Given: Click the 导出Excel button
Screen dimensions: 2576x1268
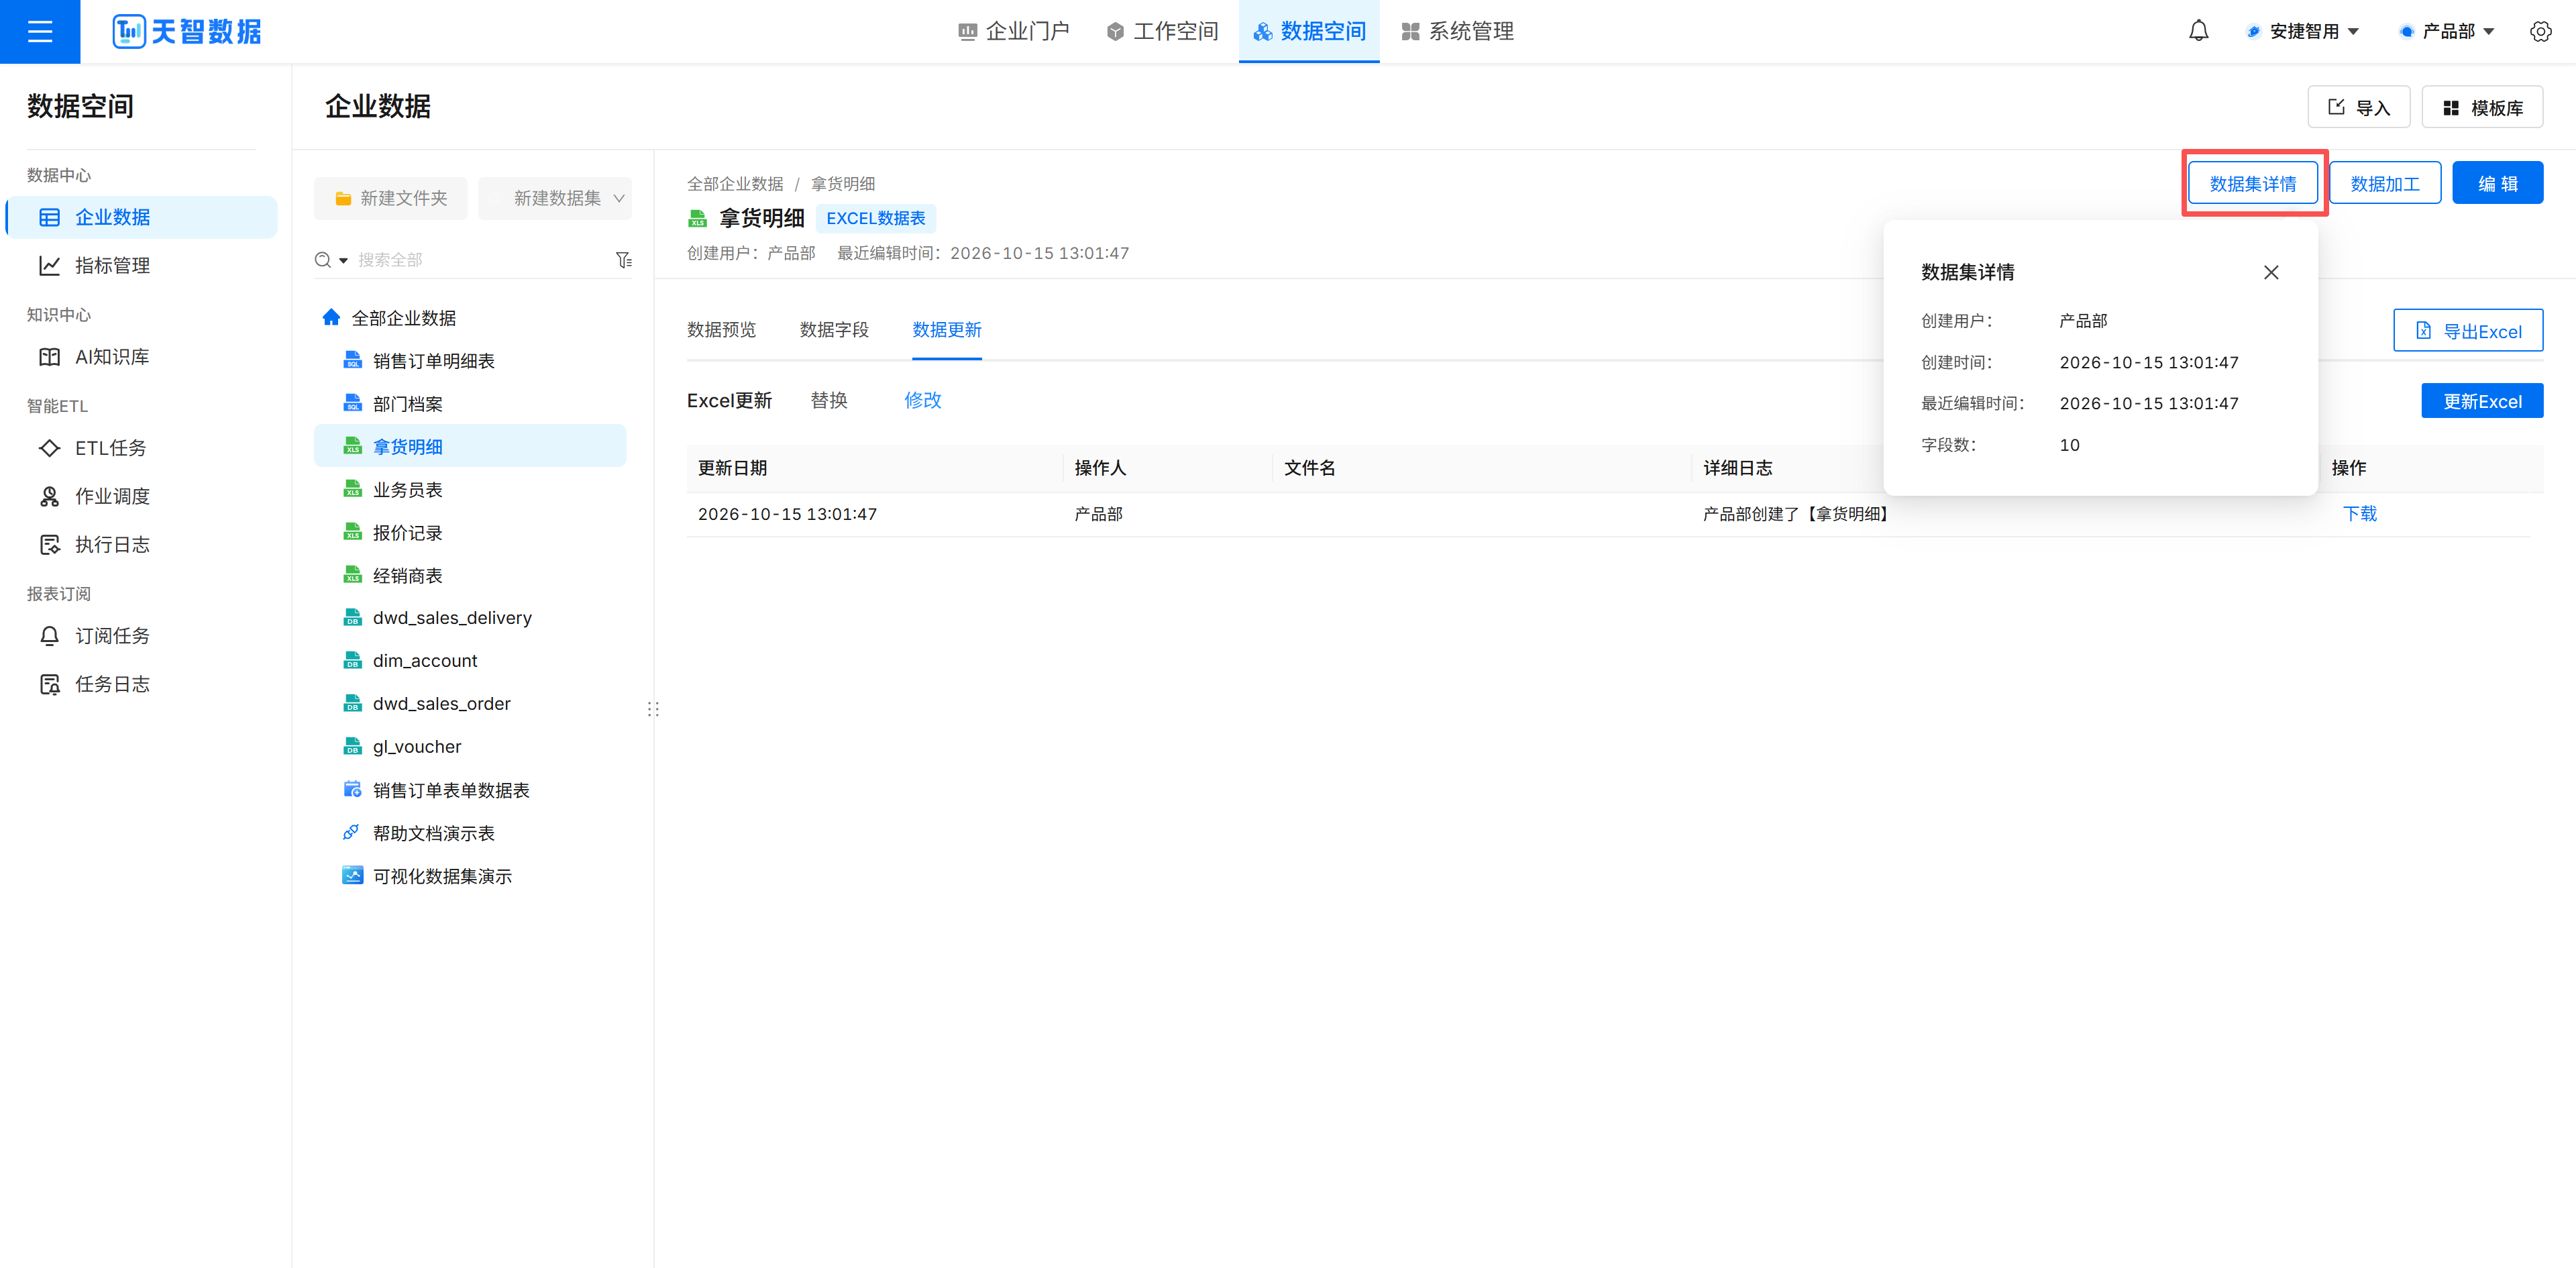Looking at the screenshot, I should tap(2468, 330).
